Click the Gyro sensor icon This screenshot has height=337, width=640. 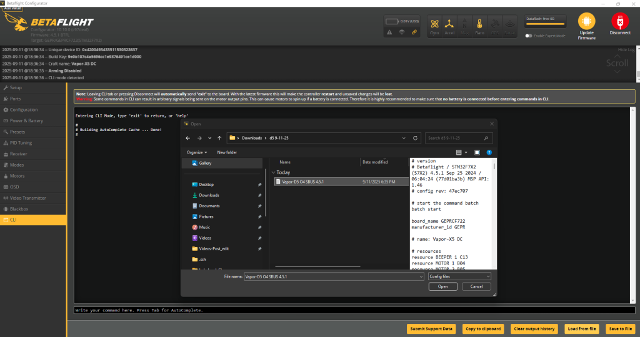(x=434, y=26)
